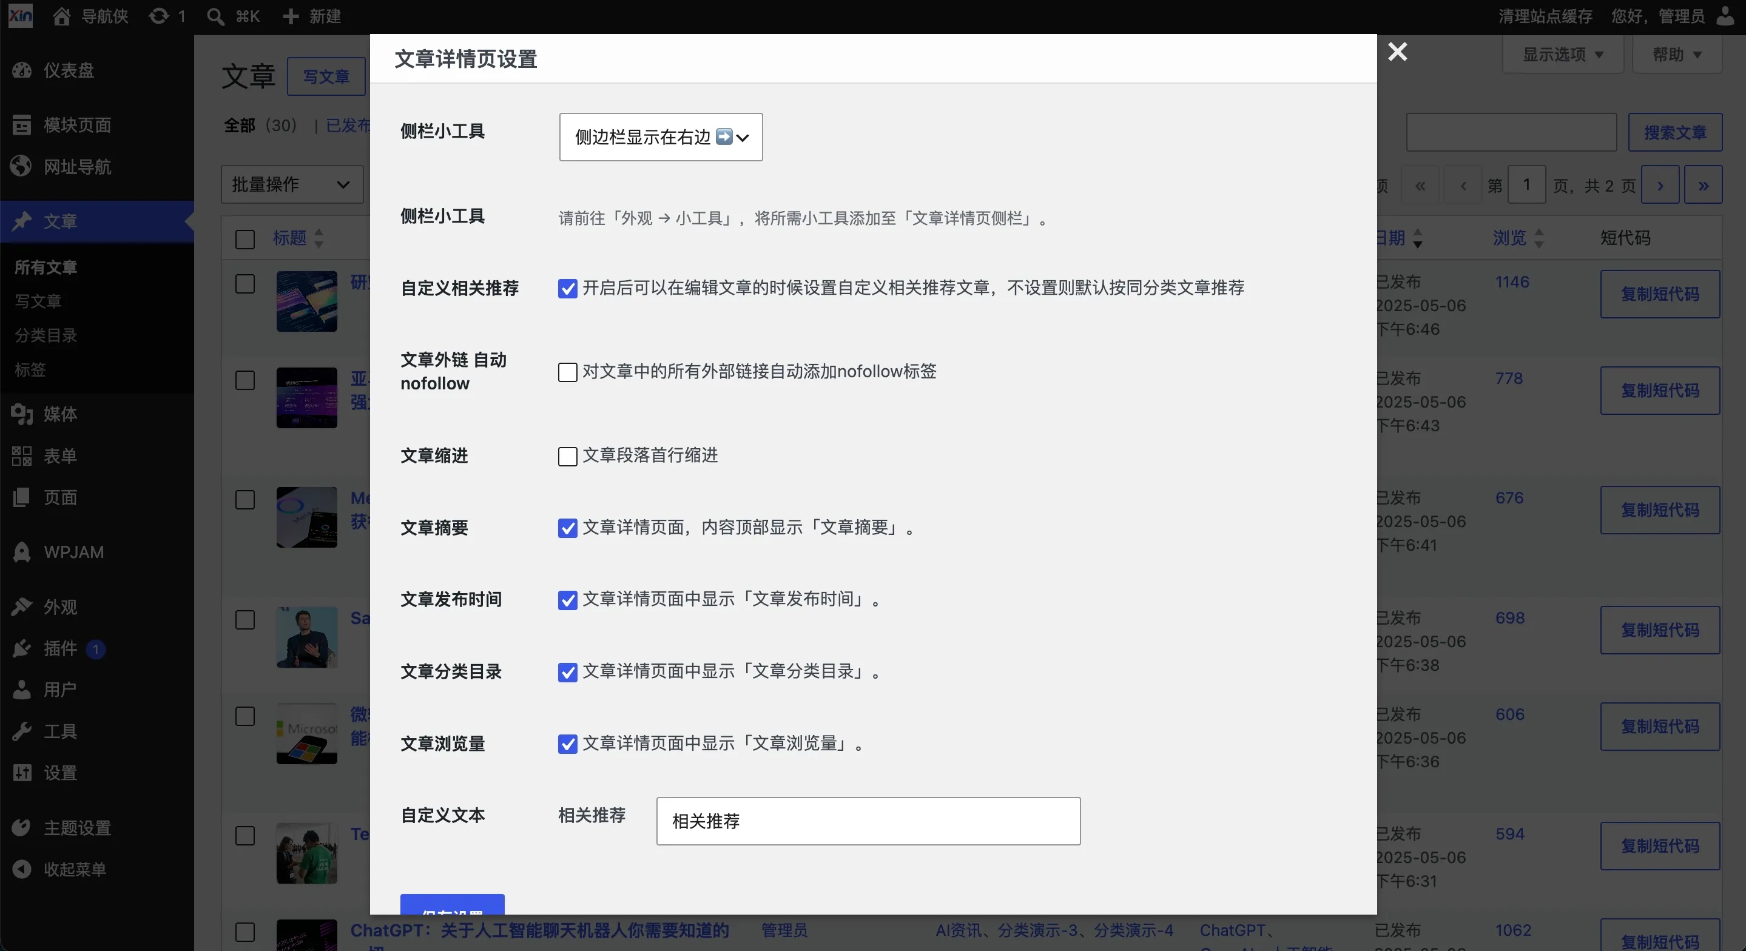Click the 用户 user icon
This screenshot has width=1746, height=951.
coord(22,690)
